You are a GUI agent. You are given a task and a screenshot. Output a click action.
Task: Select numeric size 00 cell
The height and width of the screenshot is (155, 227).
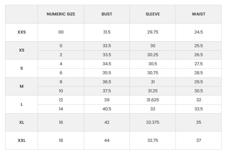[x=61, y=32]
